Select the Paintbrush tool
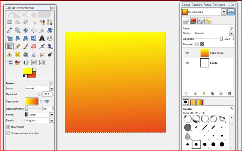The image size is (242, 151). [x=26, y=46]
